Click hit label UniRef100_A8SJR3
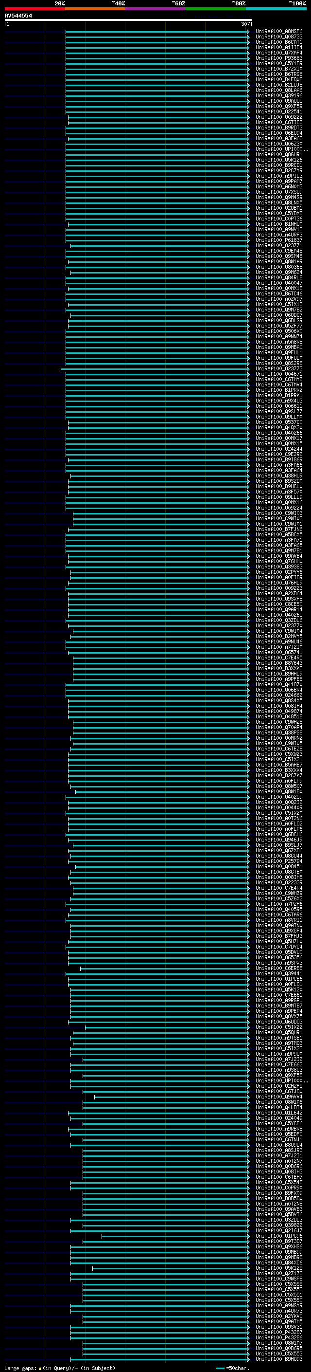The image size is (311, 1372). click(x=279, y=1151)
